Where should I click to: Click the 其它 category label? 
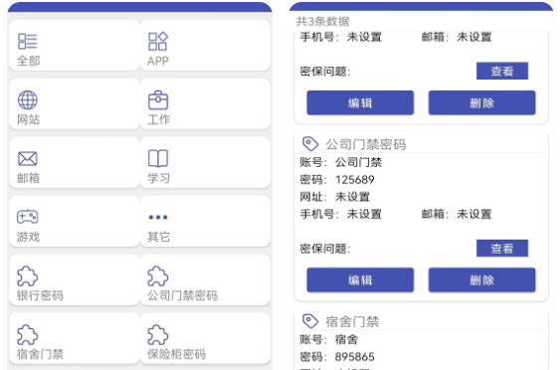158,237
